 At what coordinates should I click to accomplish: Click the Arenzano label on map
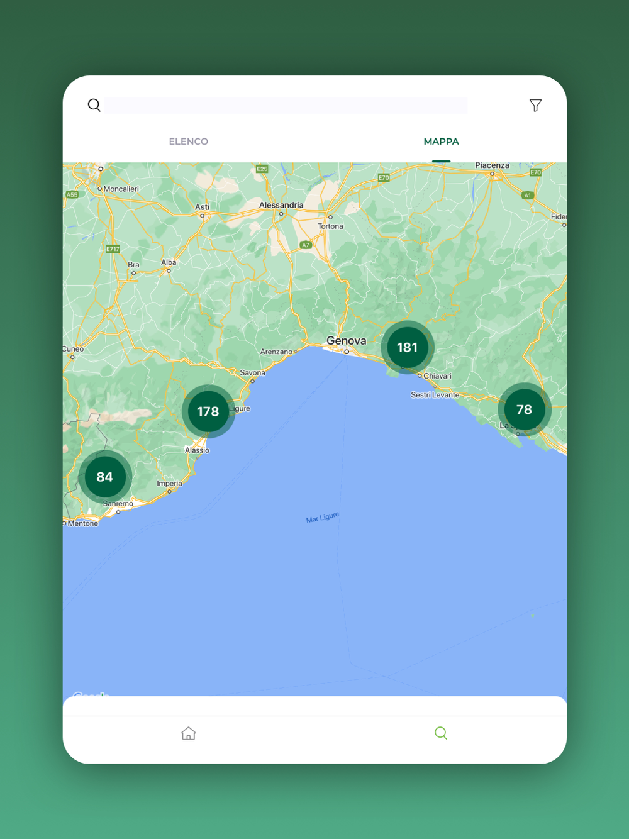pyautogui.click(x=276, y=352)
